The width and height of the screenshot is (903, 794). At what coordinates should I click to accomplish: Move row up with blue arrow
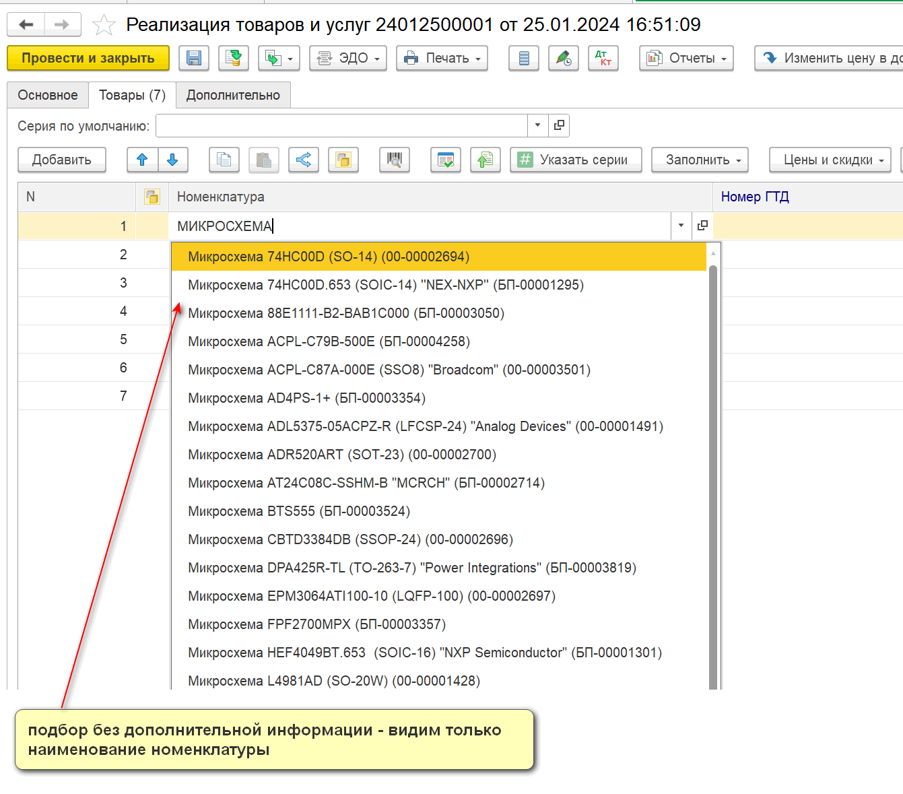[142, 160]
